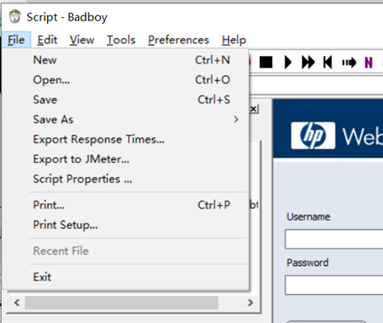The width and height of the screenshot is (383, 323).
Task: Click the Badboy application icon in title bar
Action: [15, 17]
